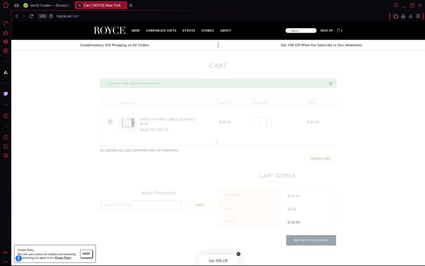The height and width of the screenshot is (266, 425).
Task: Open Settings gear icon in sidebar
Action: (x=6, y=156)
